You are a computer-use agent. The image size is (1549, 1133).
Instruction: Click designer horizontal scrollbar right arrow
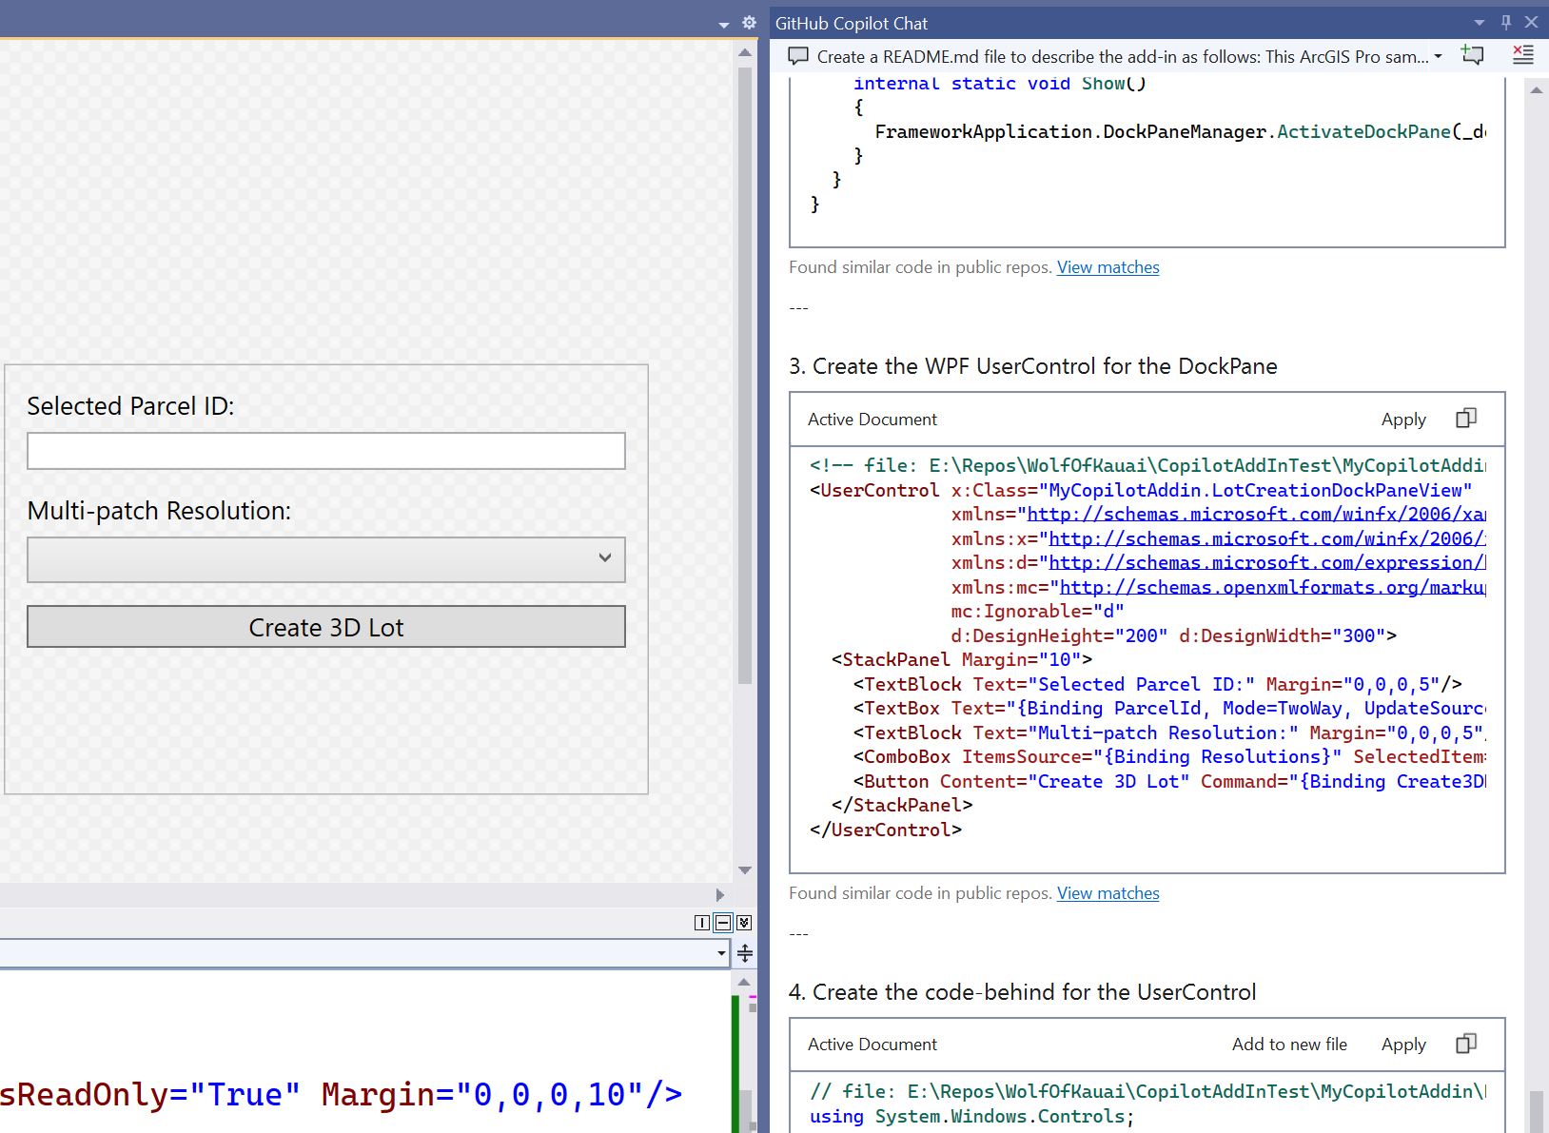(720, 895)
